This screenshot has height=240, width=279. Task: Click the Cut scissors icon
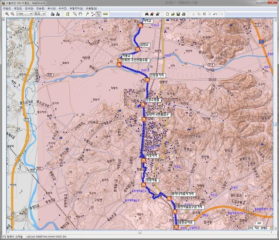pyautogui.click(x=194, y=14)
